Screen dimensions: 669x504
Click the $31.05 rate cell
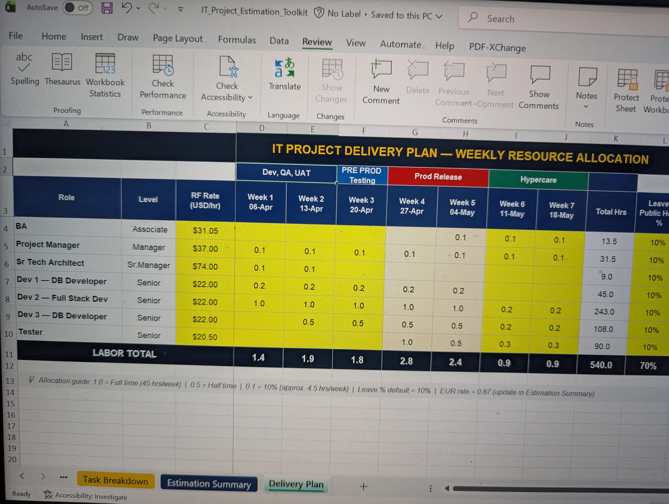[206, 230]
